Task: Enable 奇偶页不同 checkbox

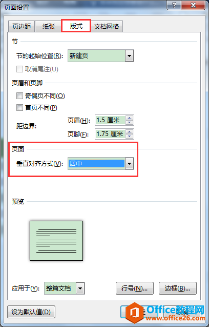Action: click(19, 96)
